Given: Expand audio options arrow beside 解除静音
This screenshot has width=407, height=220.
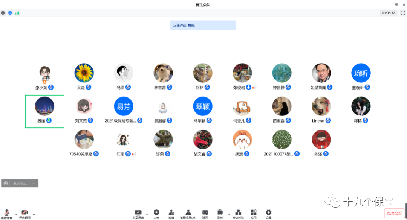Looking at the screenshot, I should click(x=15, y=214).
